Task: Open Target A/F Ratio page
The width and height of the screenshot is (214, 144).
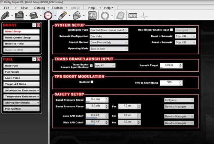Action: (x=21, y=84)
